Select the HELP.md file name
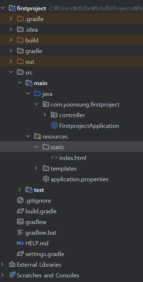Viewport: 143px width, 282px height. click(37, 243)
